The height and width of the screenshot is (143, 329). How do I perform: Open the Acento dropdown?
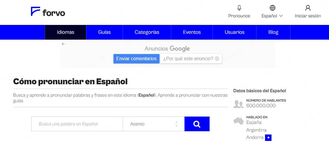tap(154, 124)
